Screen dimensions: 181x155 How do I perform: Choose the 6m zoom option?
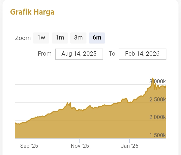(x=97, y=38)
